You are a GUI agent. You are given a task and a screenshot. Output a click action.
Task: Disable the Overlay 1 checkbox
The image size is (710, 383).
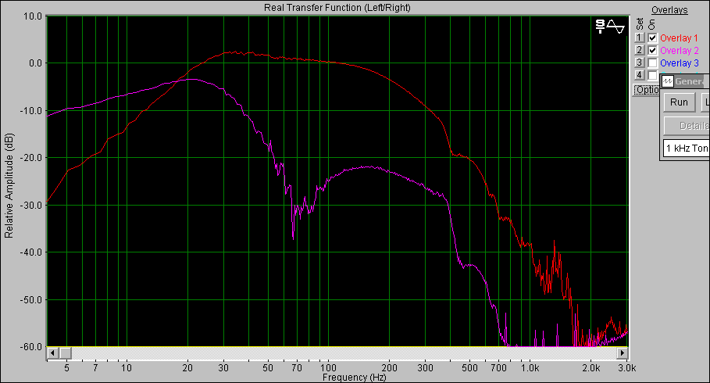point(652,38)
